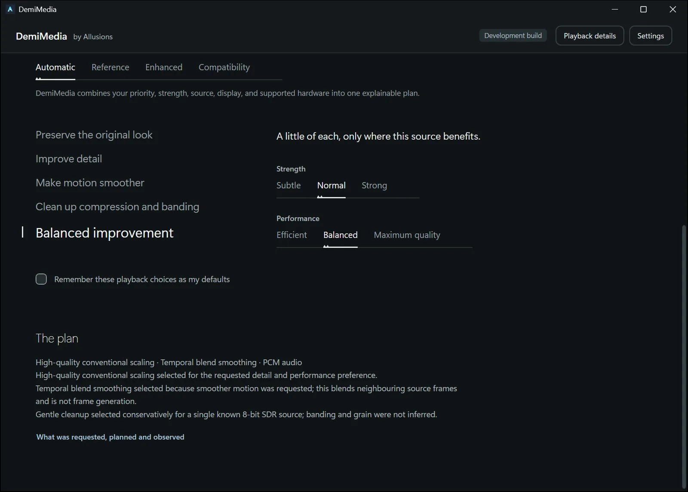Screen dimensions: 688x492
Task: Switch to the Enhanced tab
Action: (x=164, y=67)
